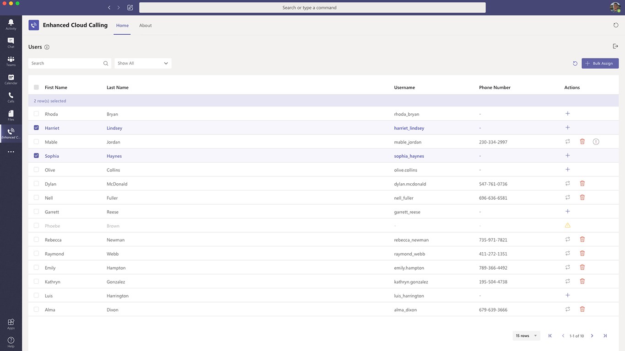Click the search magnifier icon
This screenshot has width=625, height=351.
(x=106, y=64)
